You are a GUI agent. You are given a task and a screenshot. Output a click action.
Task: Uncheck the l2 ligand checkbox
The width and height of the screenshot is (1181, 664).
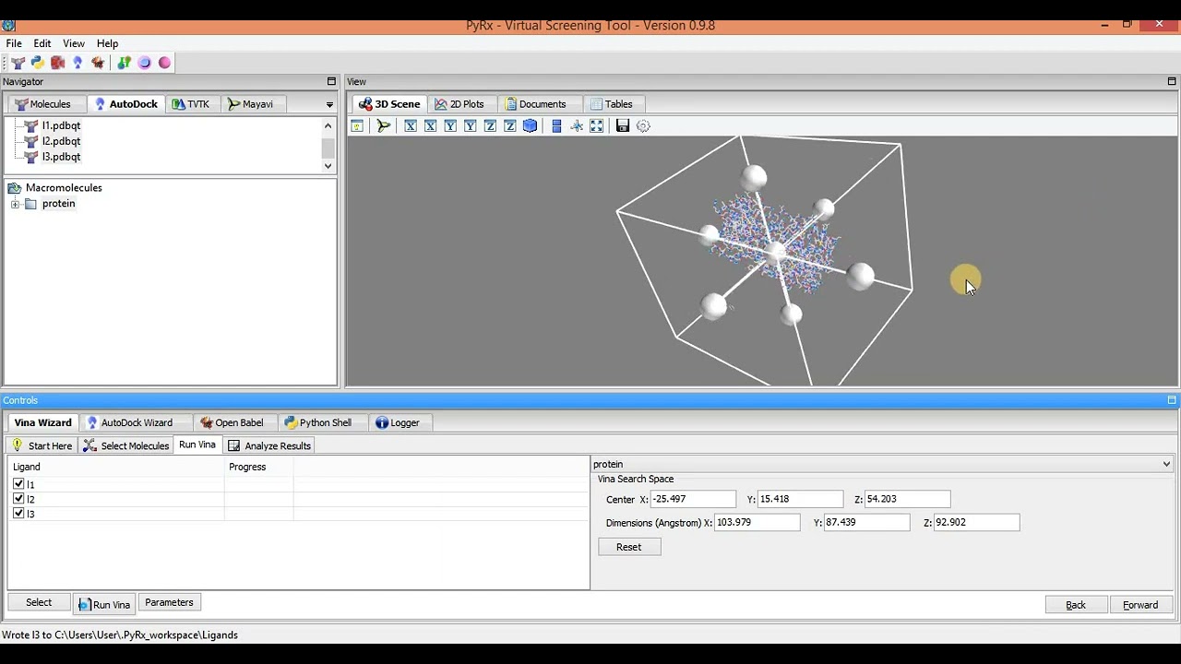pos(18,498)
